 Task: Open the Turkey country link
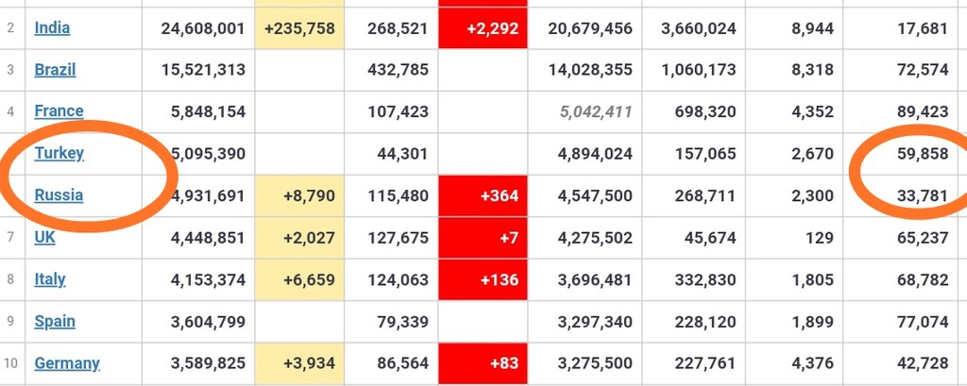click(x=59, y=153)
